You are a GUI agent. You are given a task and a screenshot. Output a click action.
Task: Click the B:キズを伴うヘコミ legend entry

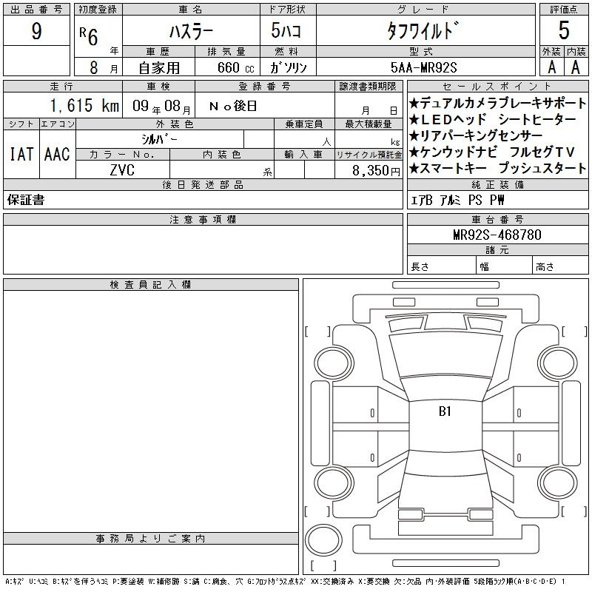80,582
